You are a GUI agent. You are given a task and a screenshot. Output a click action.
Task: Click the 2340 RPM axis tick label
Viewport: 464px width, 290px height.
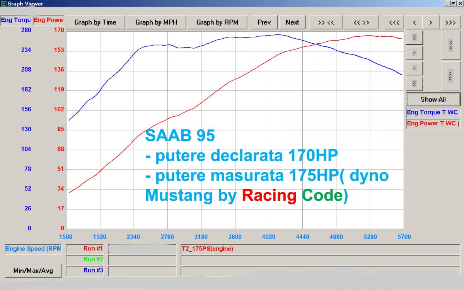click(x=133, y=237)
